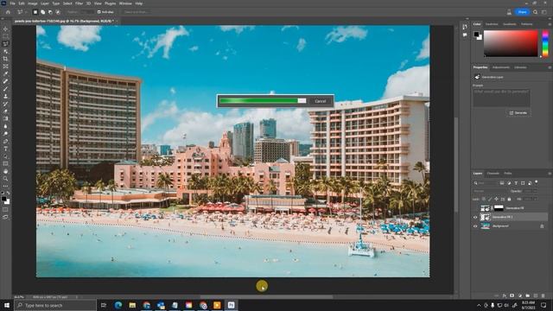The height and width of the screenshot is (311, 553).
Task: Click the Home icon in options bar
Action: [x=8, y=12]
